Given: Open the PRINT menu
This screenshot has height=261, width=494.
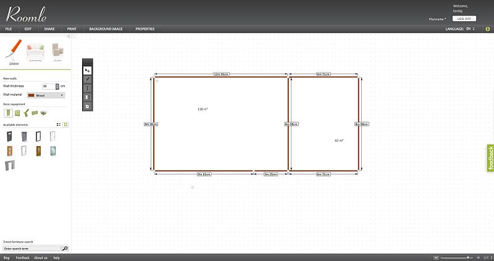Looking at the screenshot, I should click(x=72, y=28).
